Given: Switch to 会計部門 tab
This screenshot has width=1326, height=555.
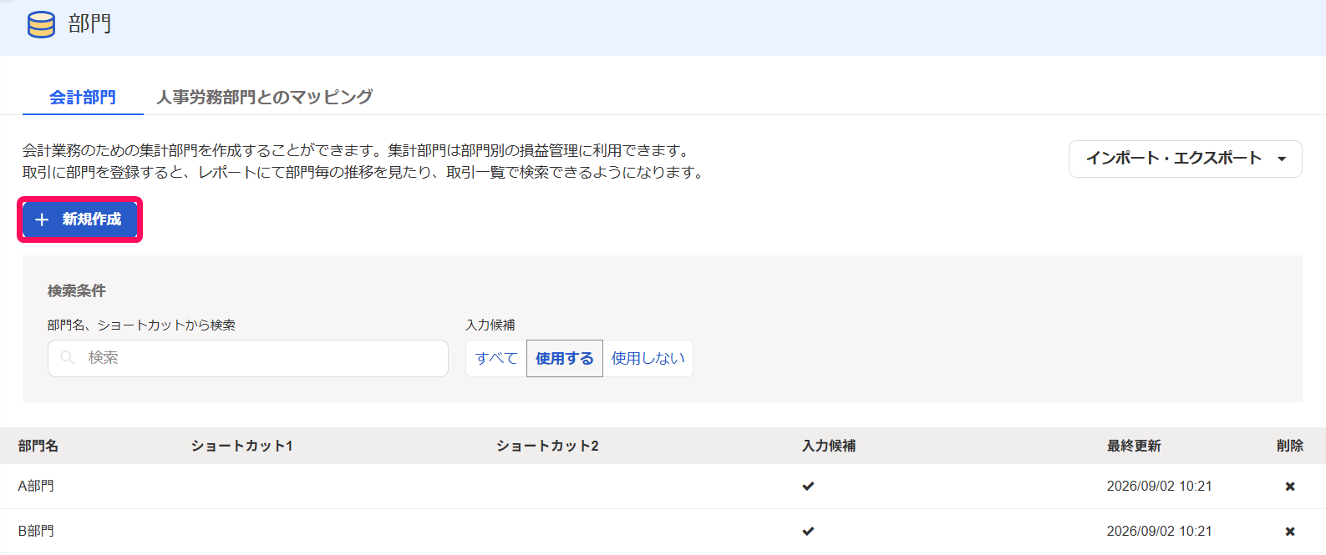Looking at the screenshot, I should pyautogui.click(x=83, y=98).
